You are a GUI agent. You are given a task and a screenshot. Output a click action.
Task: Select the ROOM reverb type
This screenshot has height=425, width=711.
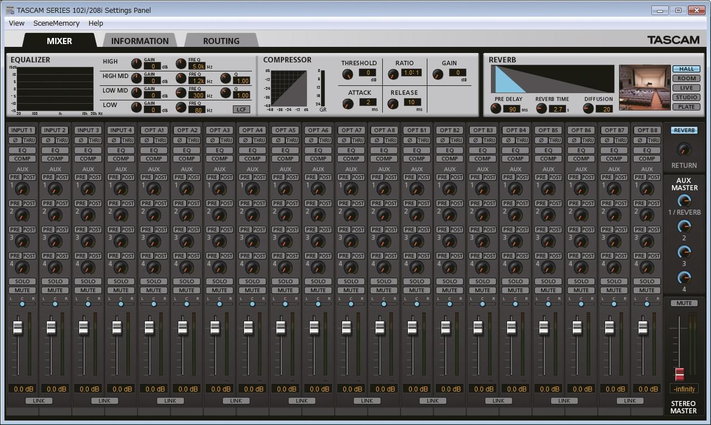(x=686, y=79)
